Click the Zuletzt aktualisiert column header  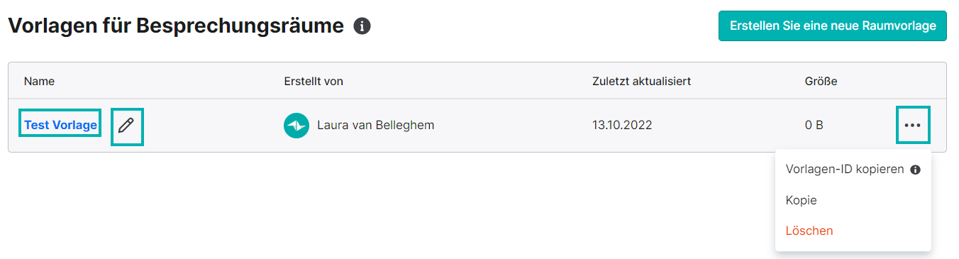click(x=641, y=81)
